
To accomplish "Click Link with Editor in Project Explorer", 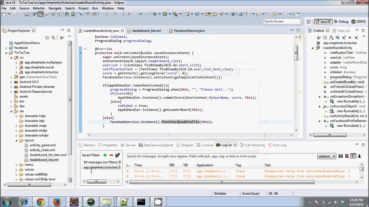I will pyautogui.click(x=53, y=38).
